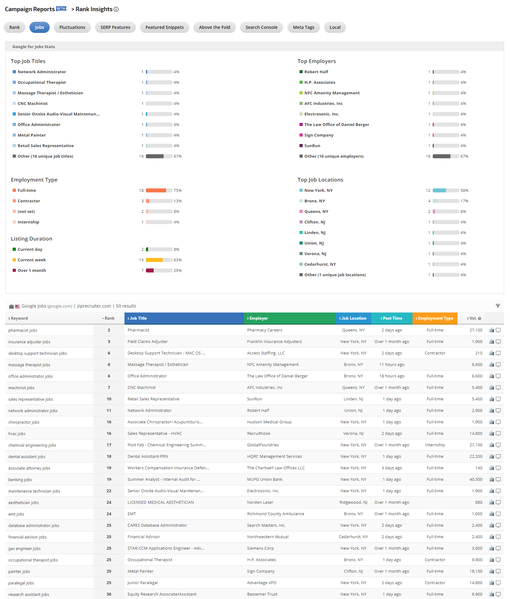This screenshot has height=599, width=510.
Task: Open the Search Console tab
Action: [261, 27]
